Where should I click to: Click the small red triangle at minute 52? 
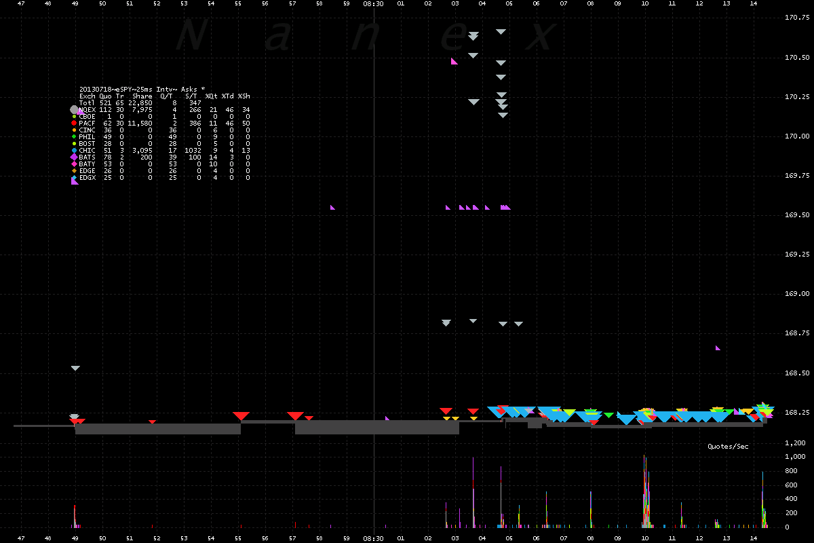(153, 422)
